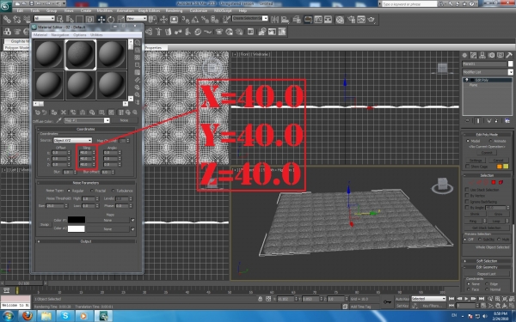Open the Source Object XYZ dropdown
Viewport: 516px width, 322px height.
click(73, 140)
